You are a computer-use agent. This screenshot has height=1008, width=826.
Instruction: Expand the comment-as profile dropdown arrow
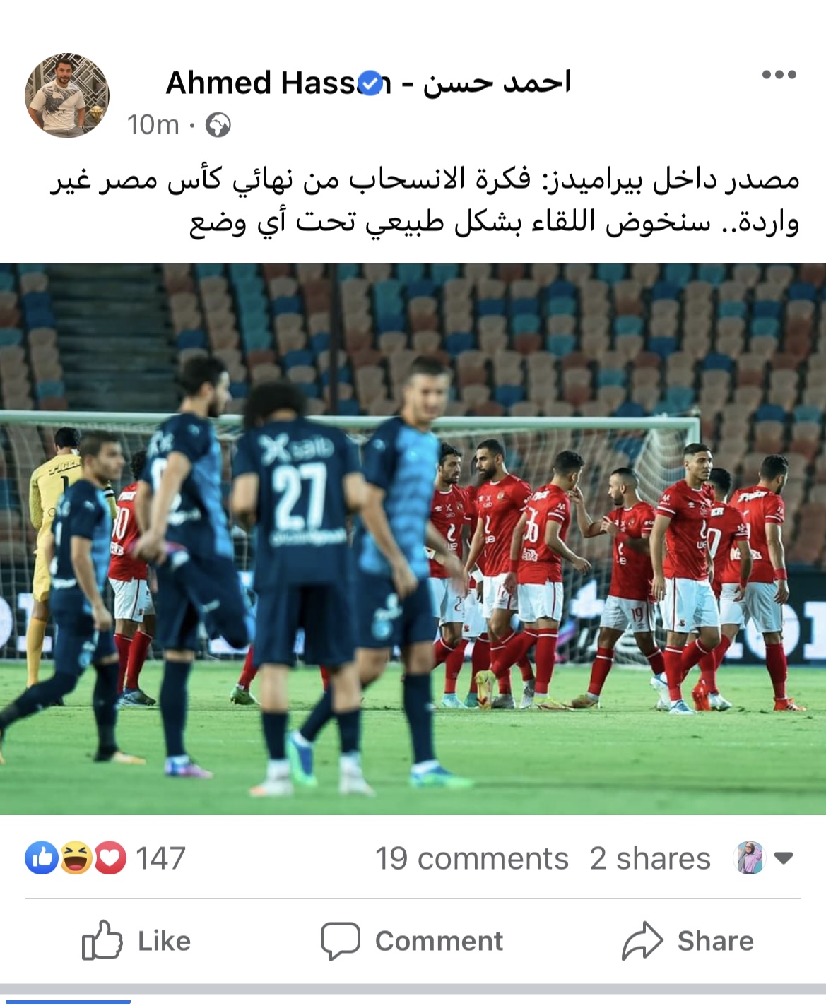(783, 858)
